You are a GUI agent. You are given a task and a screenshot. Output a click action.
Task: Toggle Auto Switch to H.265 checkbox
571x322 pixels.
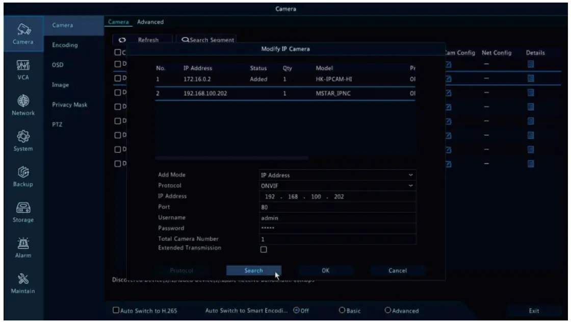point(116,310)
